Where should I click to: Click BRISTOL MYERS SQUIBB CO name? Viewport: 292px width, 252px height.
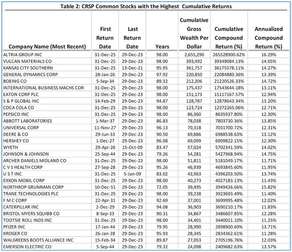tap(31, 214)
